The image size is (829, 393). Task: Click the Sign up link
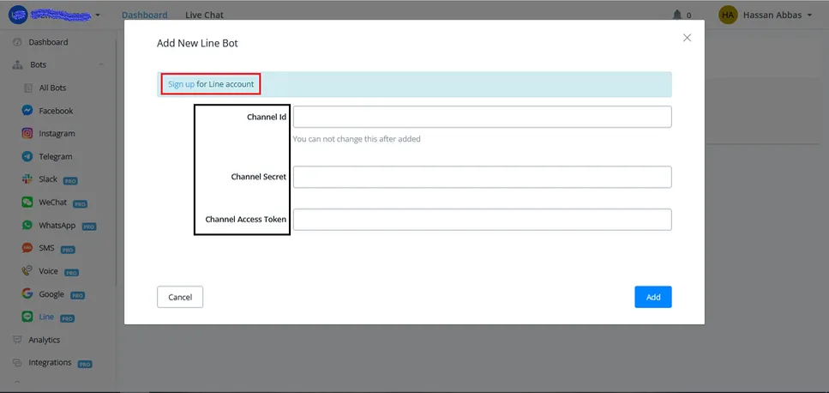coord(182,84)
